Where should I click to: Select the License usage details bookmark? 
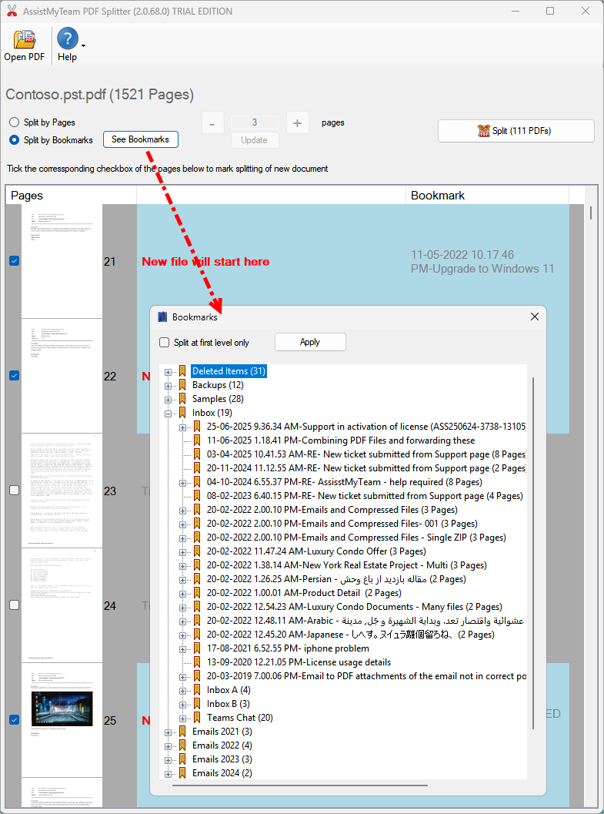coord(299,662)
